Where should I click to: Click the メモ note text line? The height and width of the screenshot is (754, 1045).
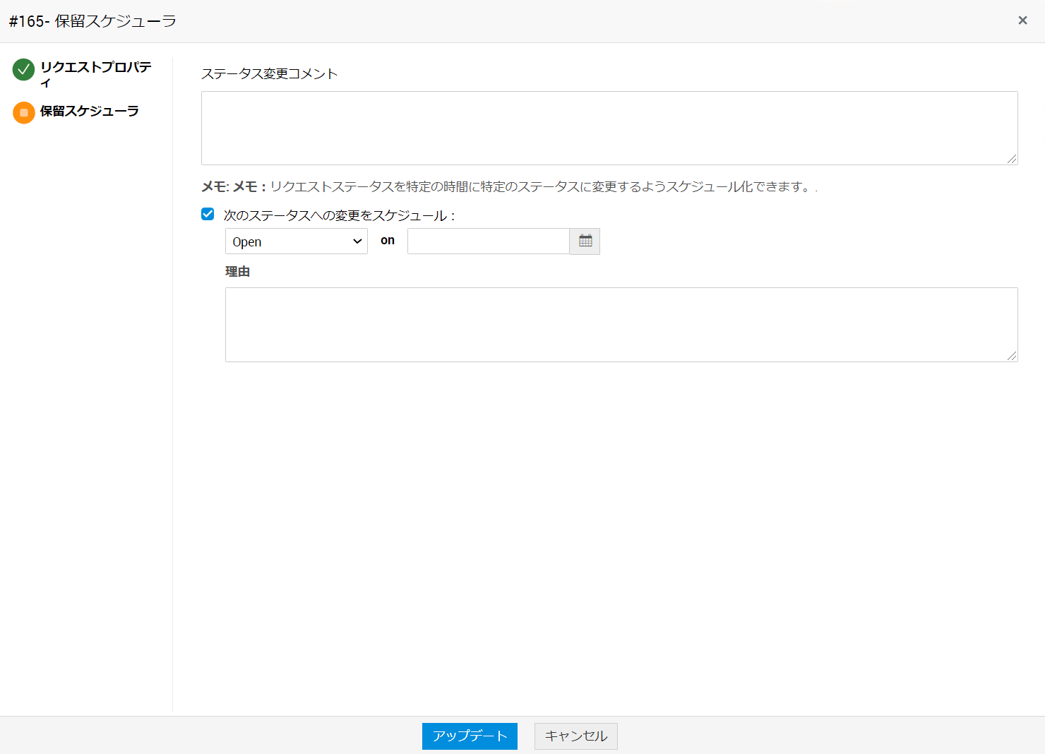(x=508, y=187)
